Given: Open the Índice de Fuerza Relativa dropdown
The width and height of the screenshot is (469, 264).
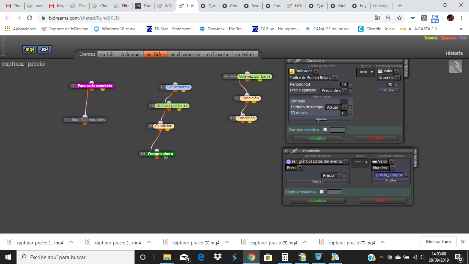Looking at the screenshot, I should [335, 78].
